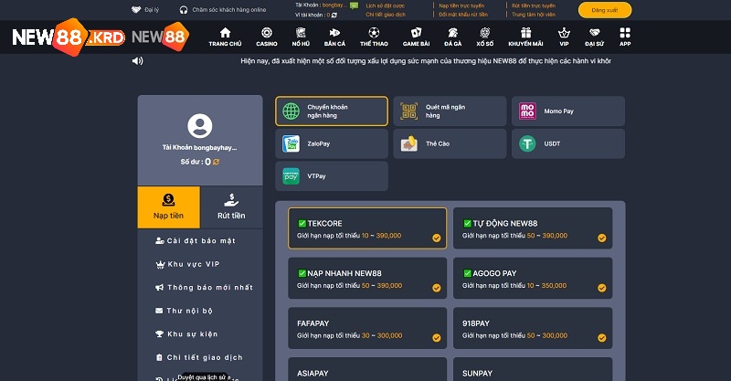Switch to the Nạp tiền tab
This screenshot has height=381, width=731.
pos(169,207)
